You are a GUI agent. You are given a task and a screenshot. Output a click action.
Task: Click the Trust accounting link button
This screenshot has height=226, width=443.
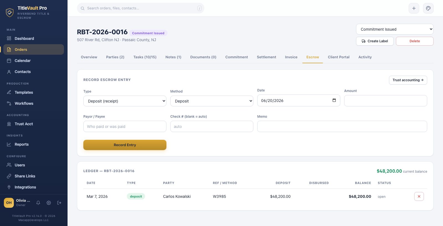pyautogui.click(x=408, y=80)
